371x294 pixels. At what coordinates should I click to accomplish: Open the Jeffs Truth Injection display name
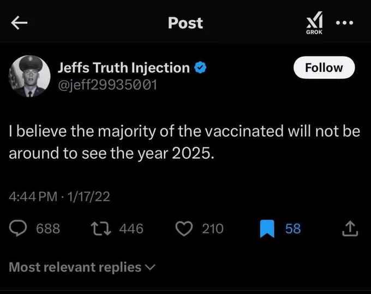click(x=124, y=68)
